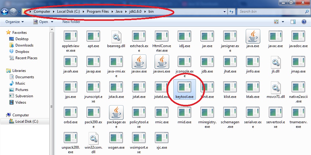
Task: Open the view options dropdown arrow
Action: click(x=283, y=22)
